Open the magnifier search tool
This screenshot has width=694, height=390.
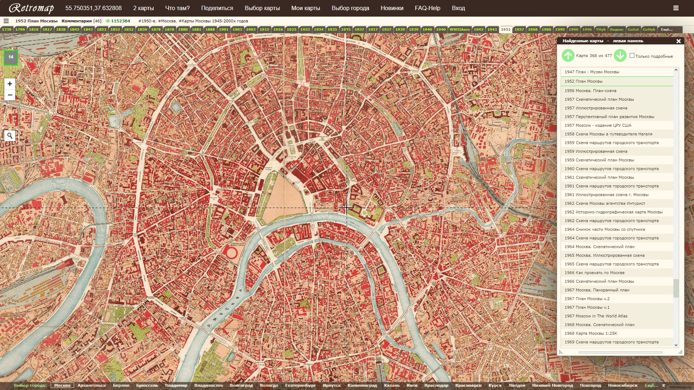coord(10,136)
